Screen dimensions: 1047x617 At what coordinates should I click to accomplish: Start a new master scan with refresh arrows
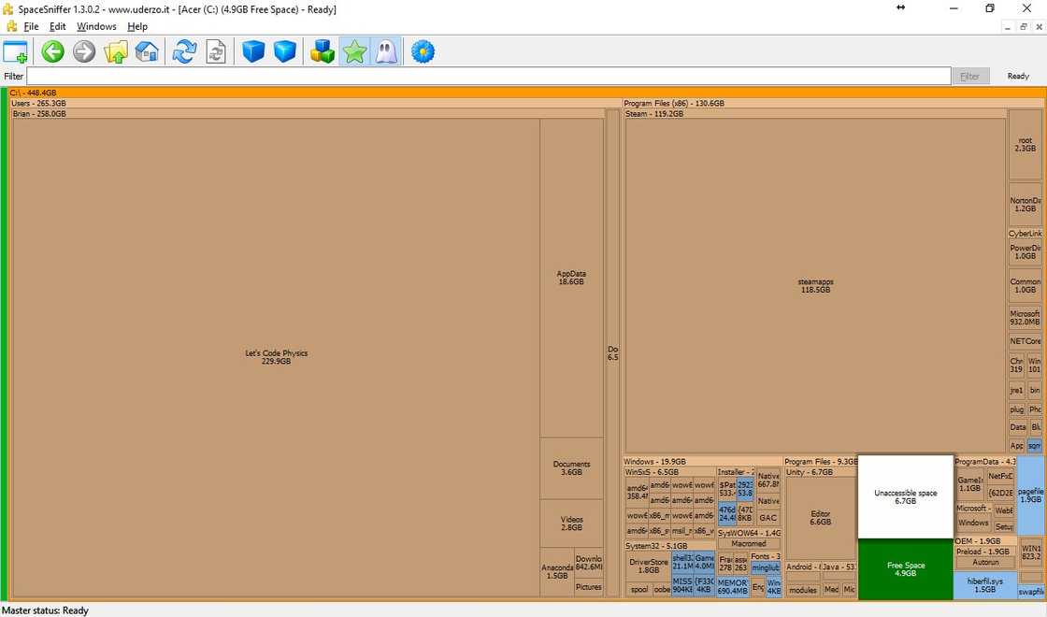coord(184,51)
